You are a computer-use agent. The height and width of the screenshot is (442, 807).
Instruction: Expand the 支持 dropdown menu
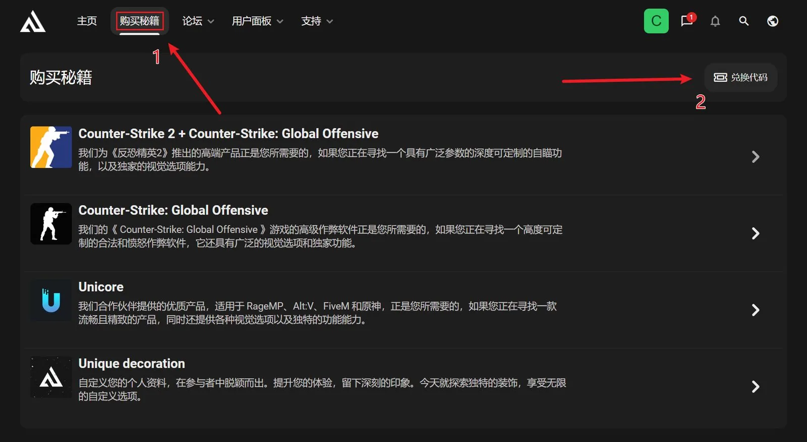pos(317,21)
